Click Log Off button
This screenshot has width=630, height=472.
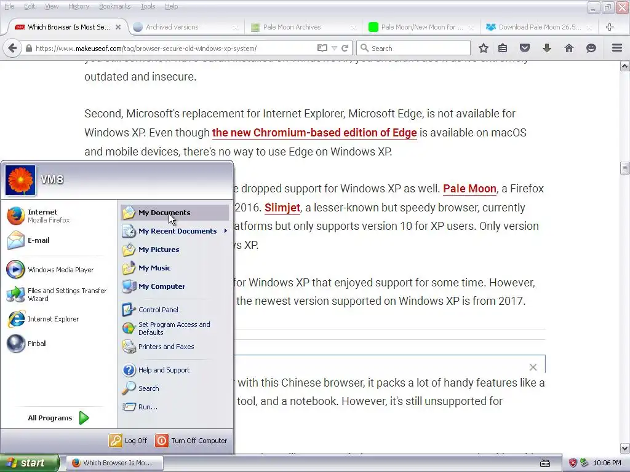pyautogui.click(x=128, y=440)
